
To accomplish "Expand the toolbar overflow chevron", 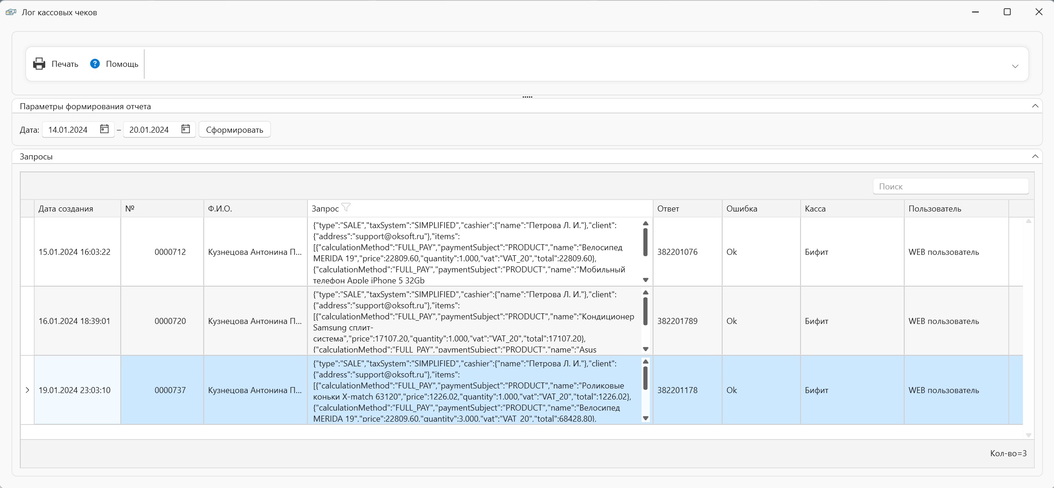I will click(x=1015, y=66).
